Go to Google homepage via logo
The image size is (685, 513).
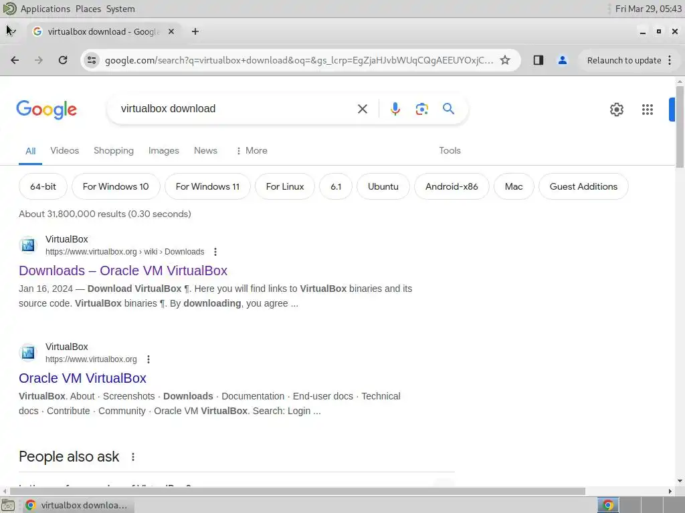[x=47, y=109]
